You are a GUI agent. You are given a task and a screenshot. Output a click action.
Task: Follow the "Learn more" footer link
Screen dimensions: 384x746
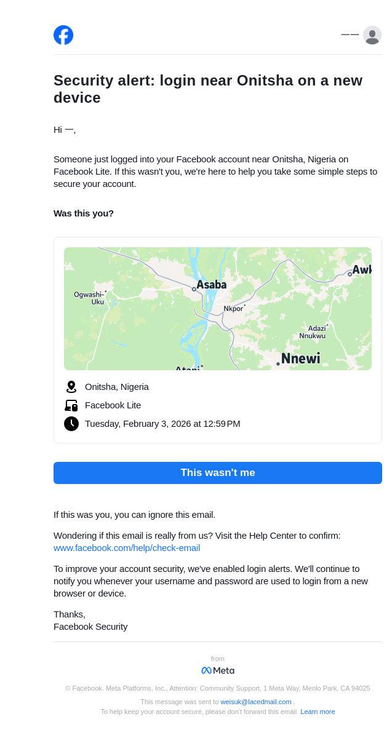click(318, 712)
